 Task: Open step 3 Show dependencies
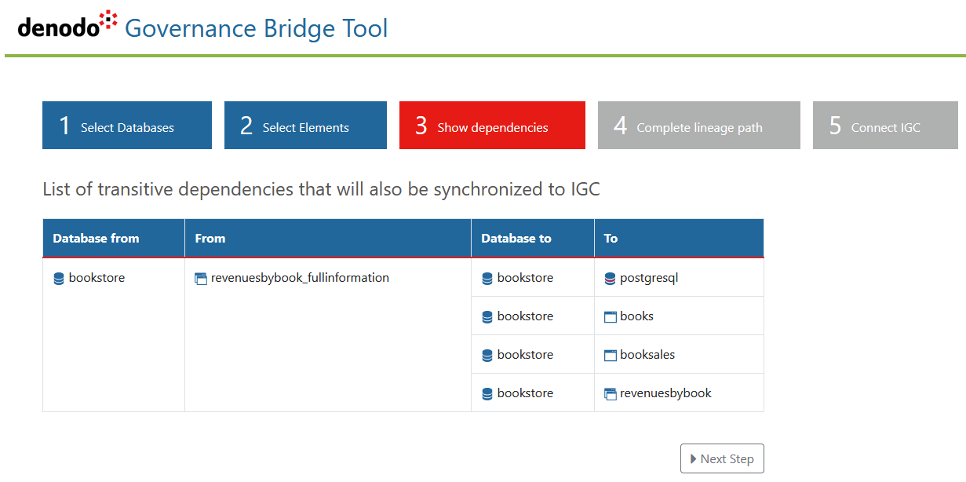(492, 125)
